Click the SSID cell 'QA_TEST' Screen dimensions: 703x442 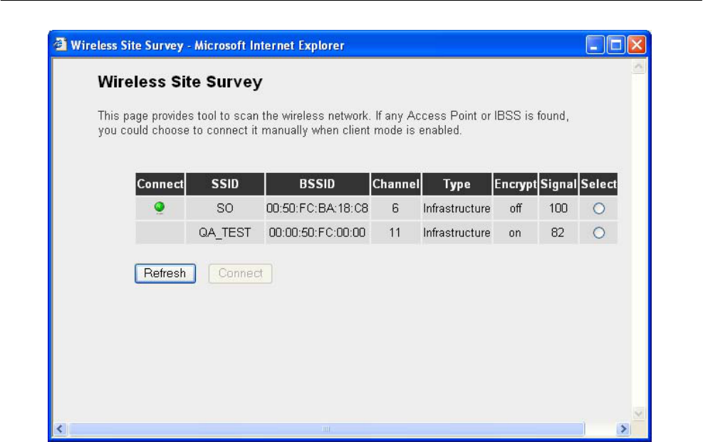pyautogui.click(x=225, y=233)
